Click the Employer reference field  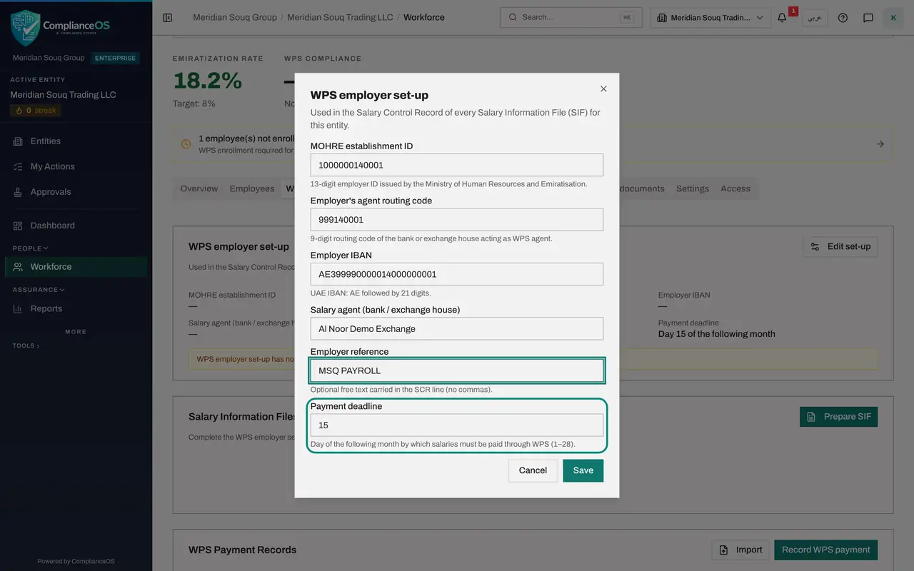(x=457, y=370)
